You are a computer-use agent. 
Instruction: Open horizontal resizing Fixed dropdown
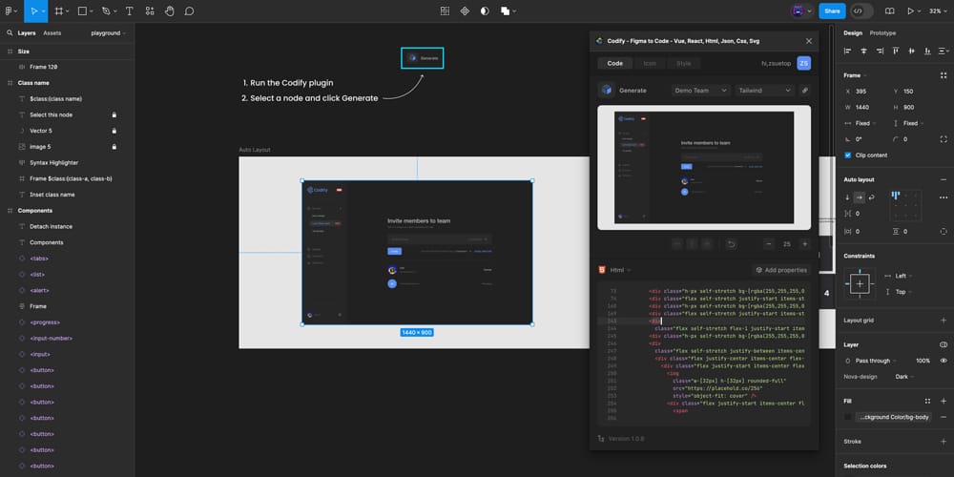coord(862,123)
